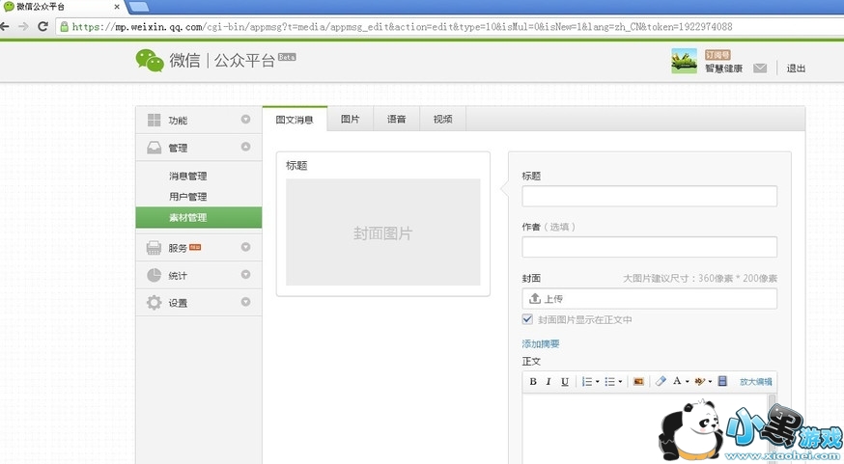
Task: Apply italic formatting in the editor toolbar
Action: click(549, 381)
